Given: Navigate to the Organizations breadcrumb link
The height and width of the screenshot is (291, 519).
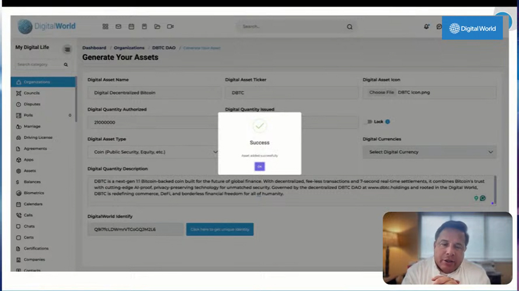Looking at the screenshot, I should tap(129, 48).
